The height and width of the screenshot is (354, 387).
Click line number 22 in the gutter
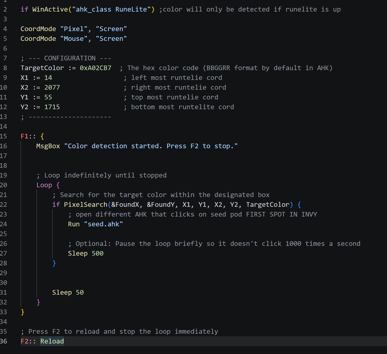(x=3, y=204)
